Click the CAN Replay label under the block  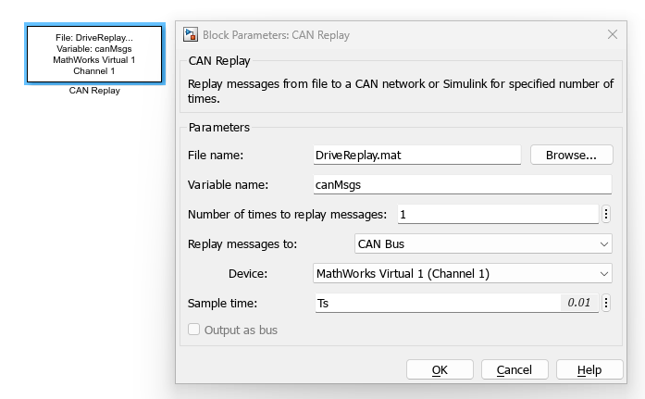[x=94, y=91]
